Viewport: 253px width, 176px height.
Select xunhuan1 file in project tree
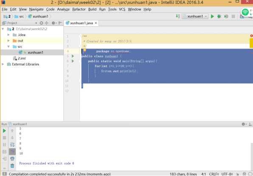click(32, 52)
